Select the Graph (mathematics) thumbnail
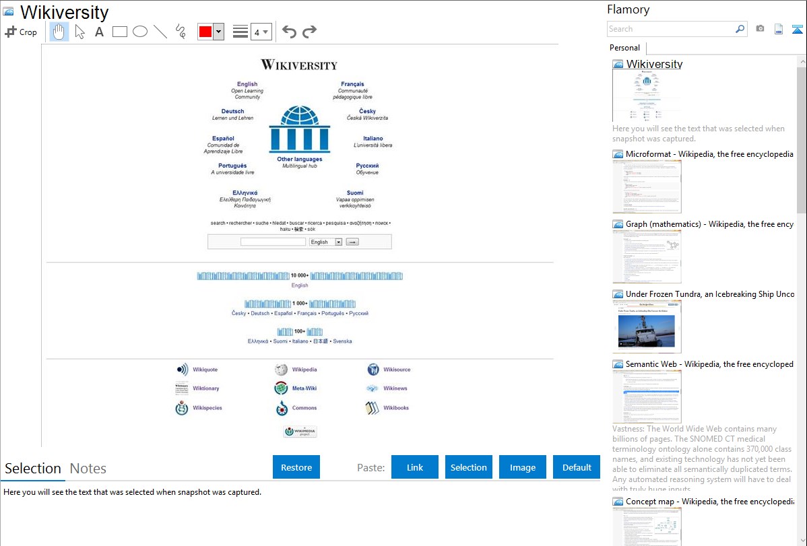Screen dimensions: 807x546 click(x=647, y=257)
